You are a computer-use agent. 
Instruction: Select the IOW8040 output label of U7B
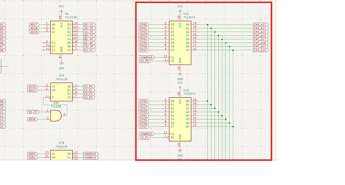click(91, 154)
